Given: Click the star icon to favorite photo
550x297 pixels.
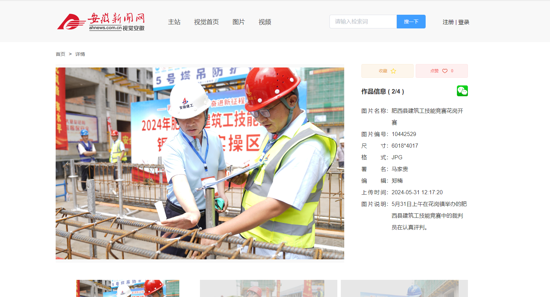Looking at the screenshot, I should point(393,71).
